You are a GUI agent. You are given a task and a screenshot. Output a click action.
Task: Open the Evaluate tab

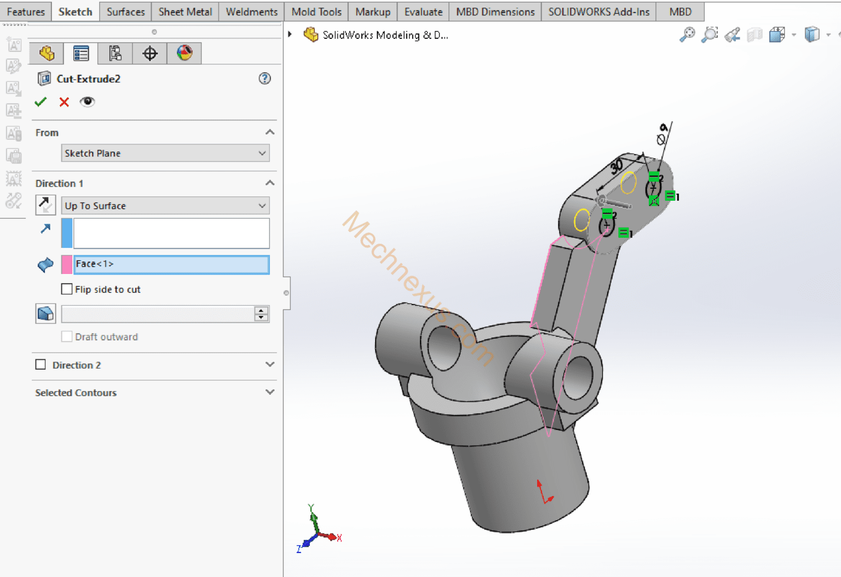coord(423,11)
